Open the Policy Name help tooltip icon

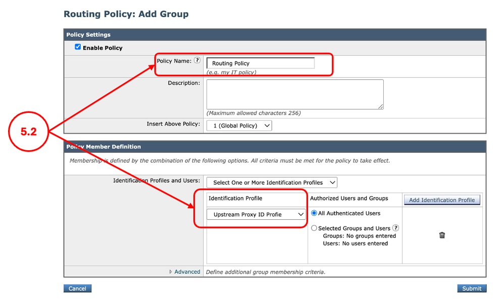coord(197,60)
